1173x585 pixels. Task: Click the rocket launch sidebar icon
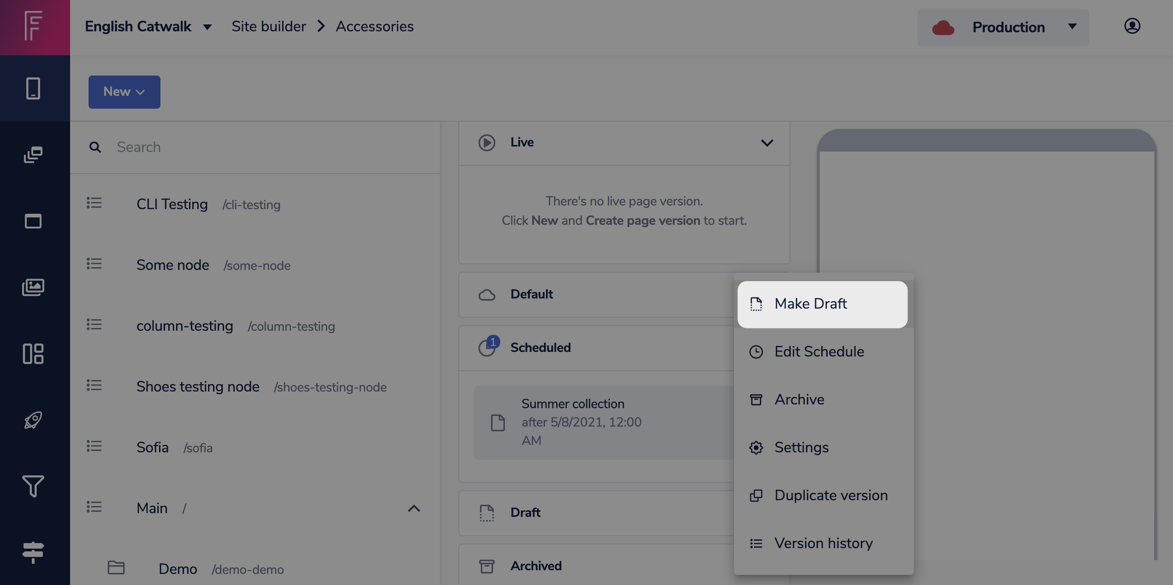coord(33,420)
